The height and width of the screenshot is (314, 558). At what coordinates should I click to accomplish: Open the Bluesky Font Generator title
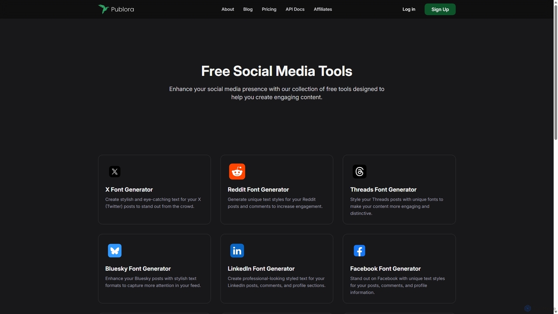[x=138, y=269]
